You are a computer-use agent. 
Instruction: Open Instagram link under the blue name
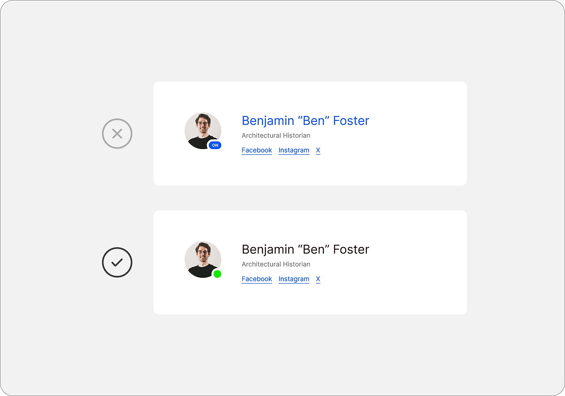pos(294,150)
